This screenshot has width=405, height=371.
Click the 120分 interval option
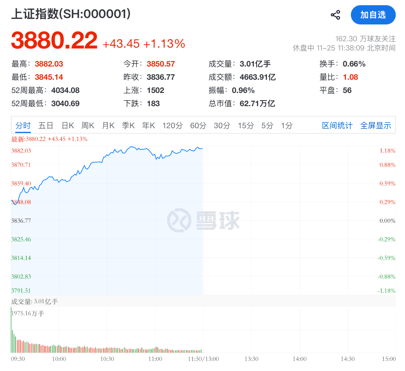click(x=172, y=125)
